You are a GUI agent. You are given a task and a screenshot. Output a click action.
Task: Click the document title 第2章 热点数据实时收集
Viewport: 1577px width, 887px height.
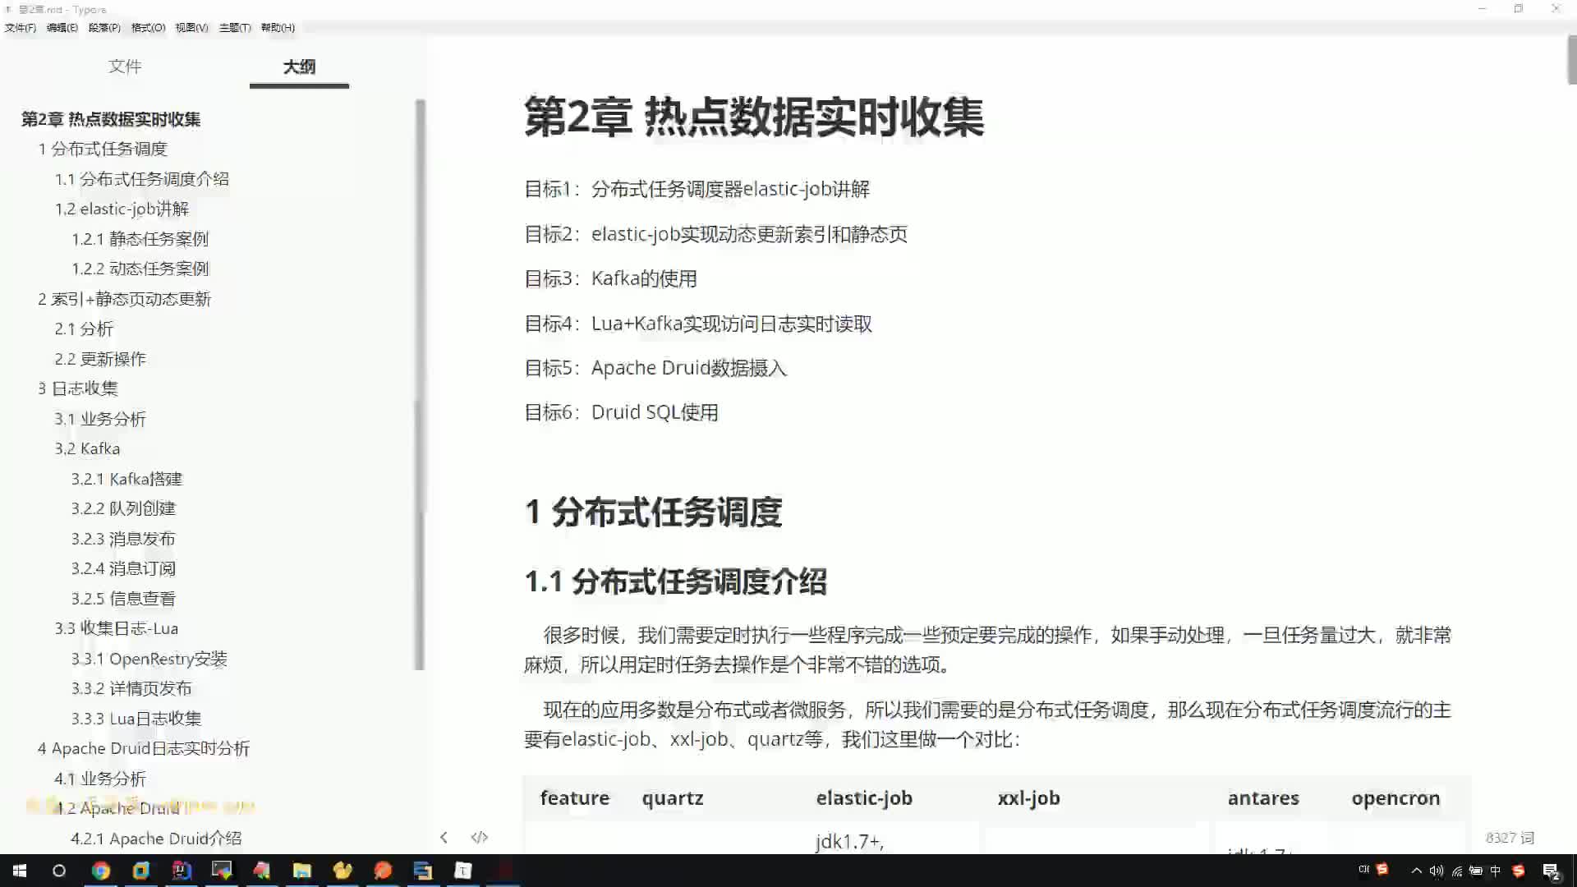click(754, 117)
